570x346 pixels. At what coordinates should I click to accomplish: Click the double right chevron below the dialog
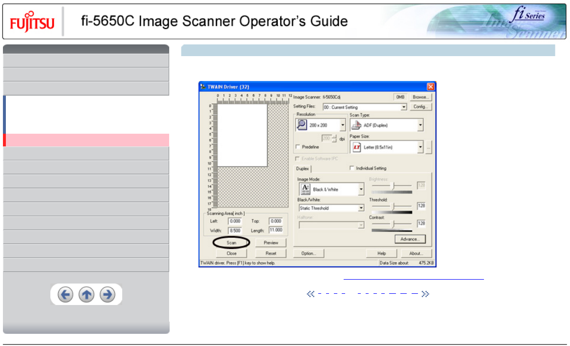point(425,294)
